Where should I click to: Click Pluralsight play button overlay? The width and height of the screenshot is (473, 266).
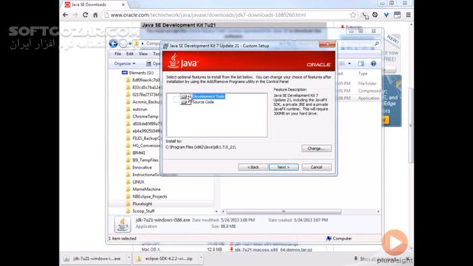(x=395, y=242)
